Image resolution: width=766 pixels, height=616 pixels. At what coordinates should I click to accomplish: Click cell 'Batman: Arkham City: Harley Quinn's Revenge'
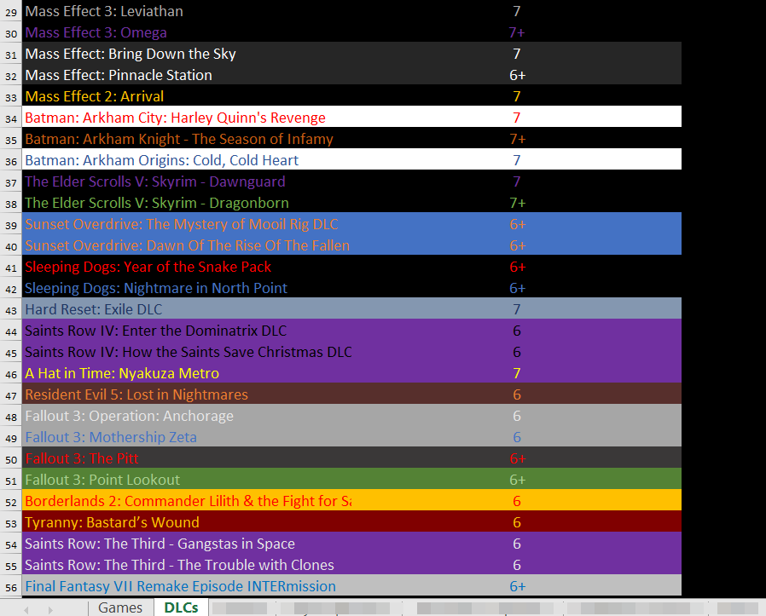187,118
